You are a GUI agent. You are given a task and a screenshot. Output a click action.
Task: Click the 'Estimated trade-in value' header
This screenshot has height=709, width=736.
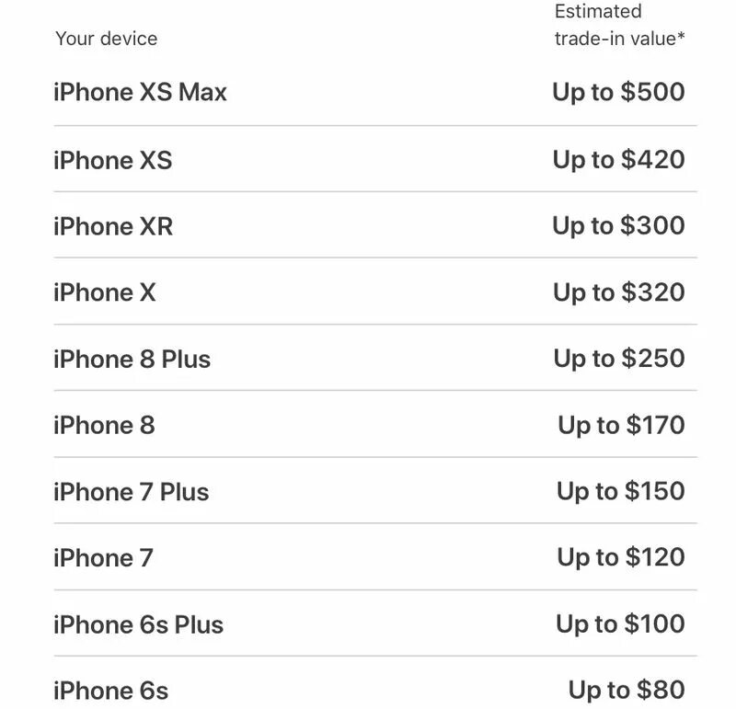[x=620, y=25]
